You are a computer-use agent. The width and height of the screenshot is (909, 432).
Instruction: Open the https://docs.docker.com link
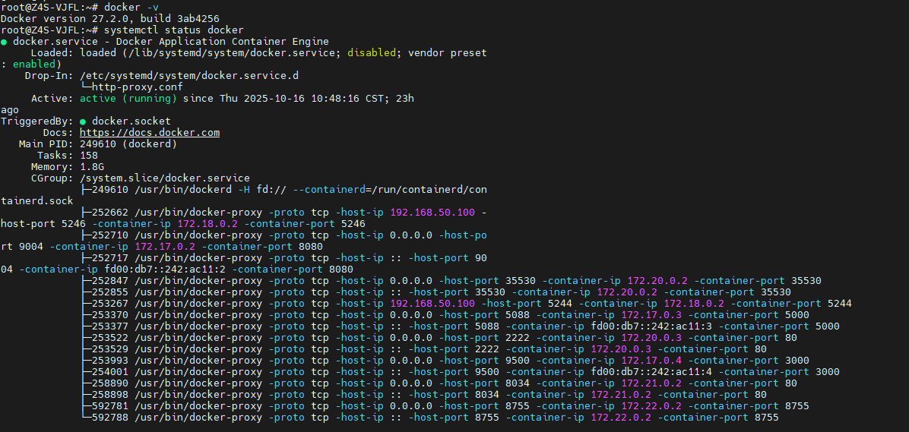pyautogui.click(x=150, y=133)
